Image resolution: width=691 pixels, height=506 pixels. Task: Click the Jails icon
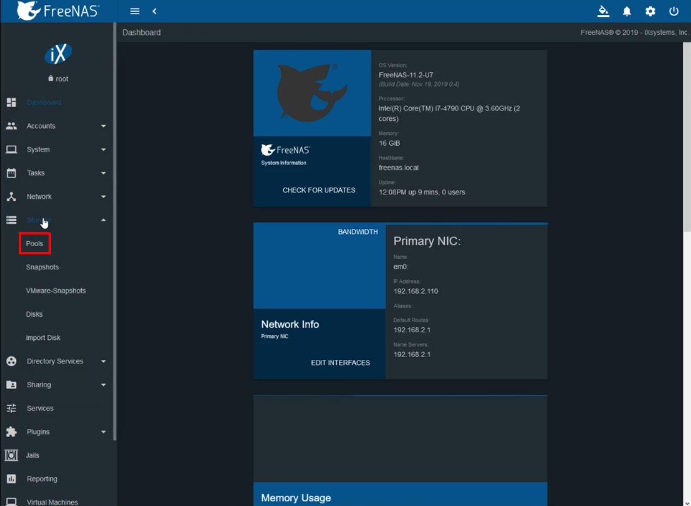click(11, 455)
